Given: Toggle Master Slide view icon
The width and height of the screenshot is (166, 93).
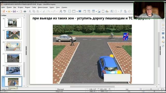Looking at the screenshot, I should (x=80, y=11).
